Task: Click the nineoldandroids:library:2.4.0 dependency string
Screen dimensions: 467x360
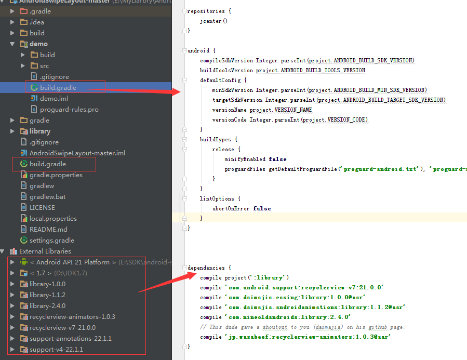Action: 288,317
